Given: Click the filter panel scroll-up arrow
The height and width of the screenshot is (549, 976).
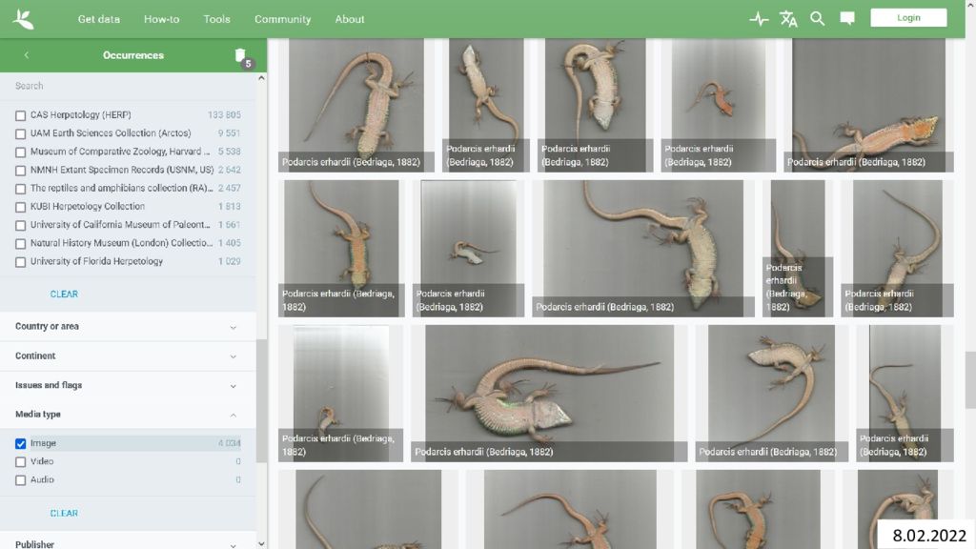Looking at the screenshot, I should [x=261, y=78].
